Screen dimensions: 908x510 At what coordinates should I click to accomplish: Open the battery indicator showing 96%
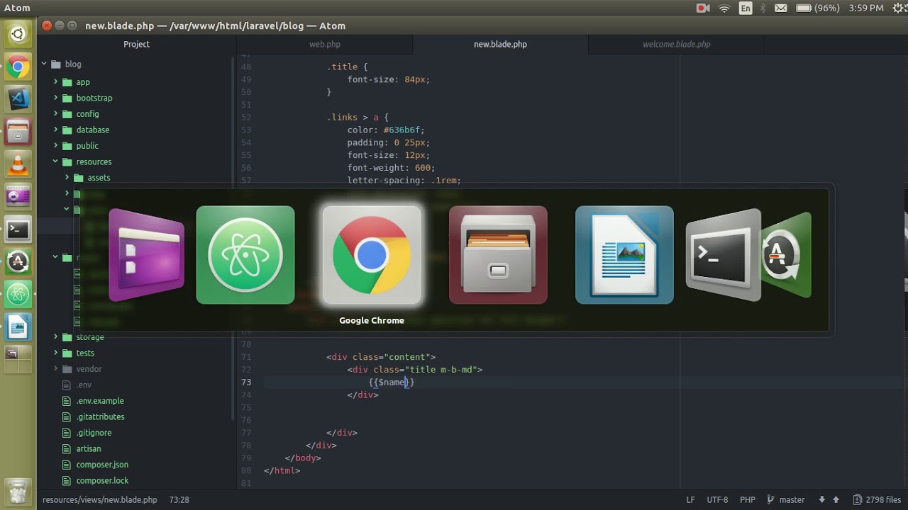pyautogui.click(x=818, y=8)
